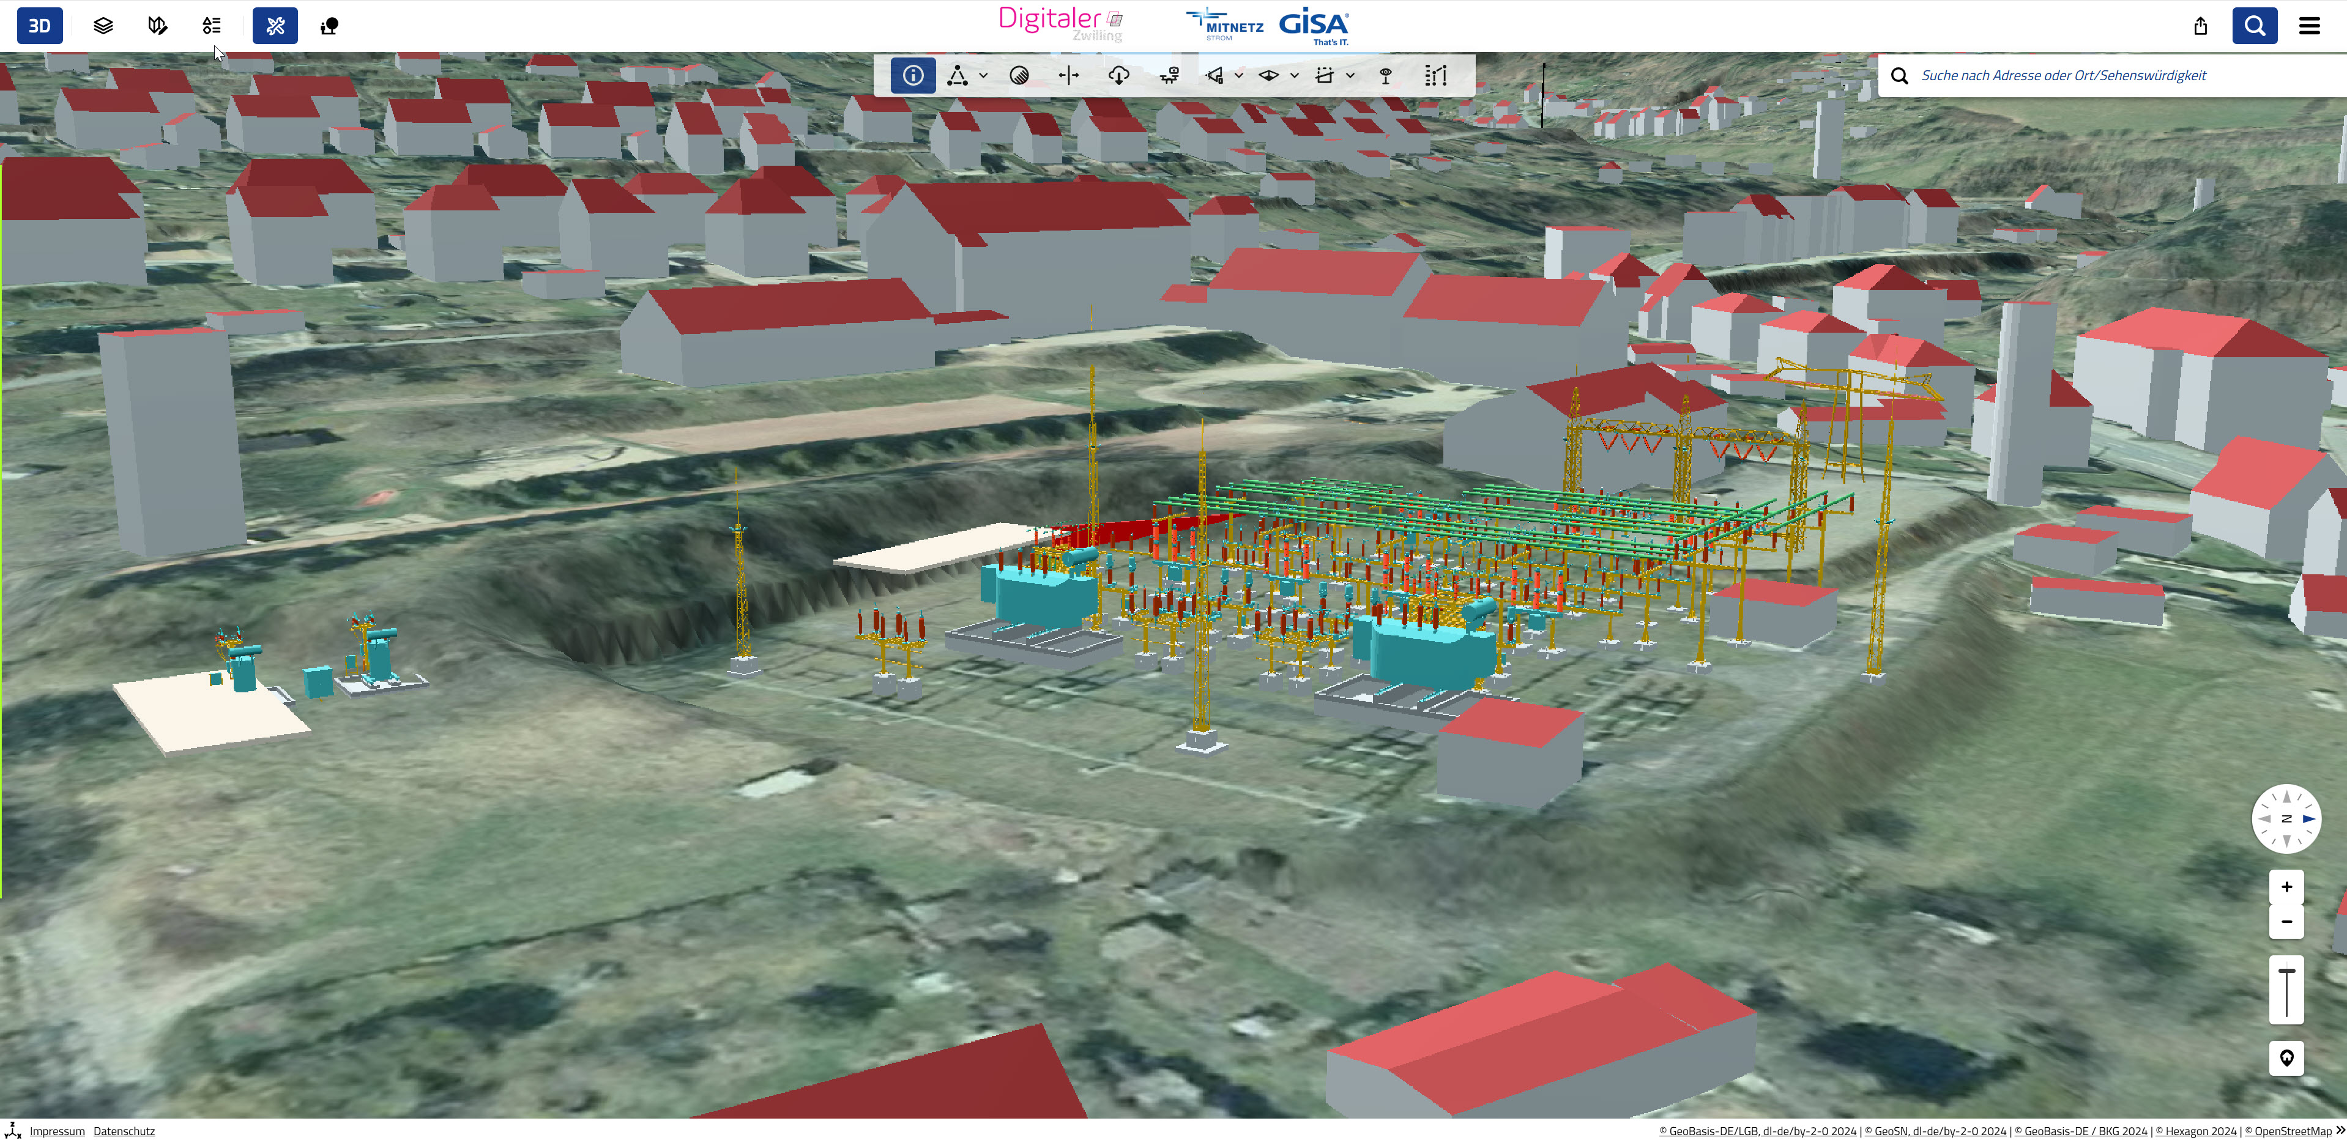Click the tilt slider control
Screen dimensions: 2347x1140
(2286, 991)
